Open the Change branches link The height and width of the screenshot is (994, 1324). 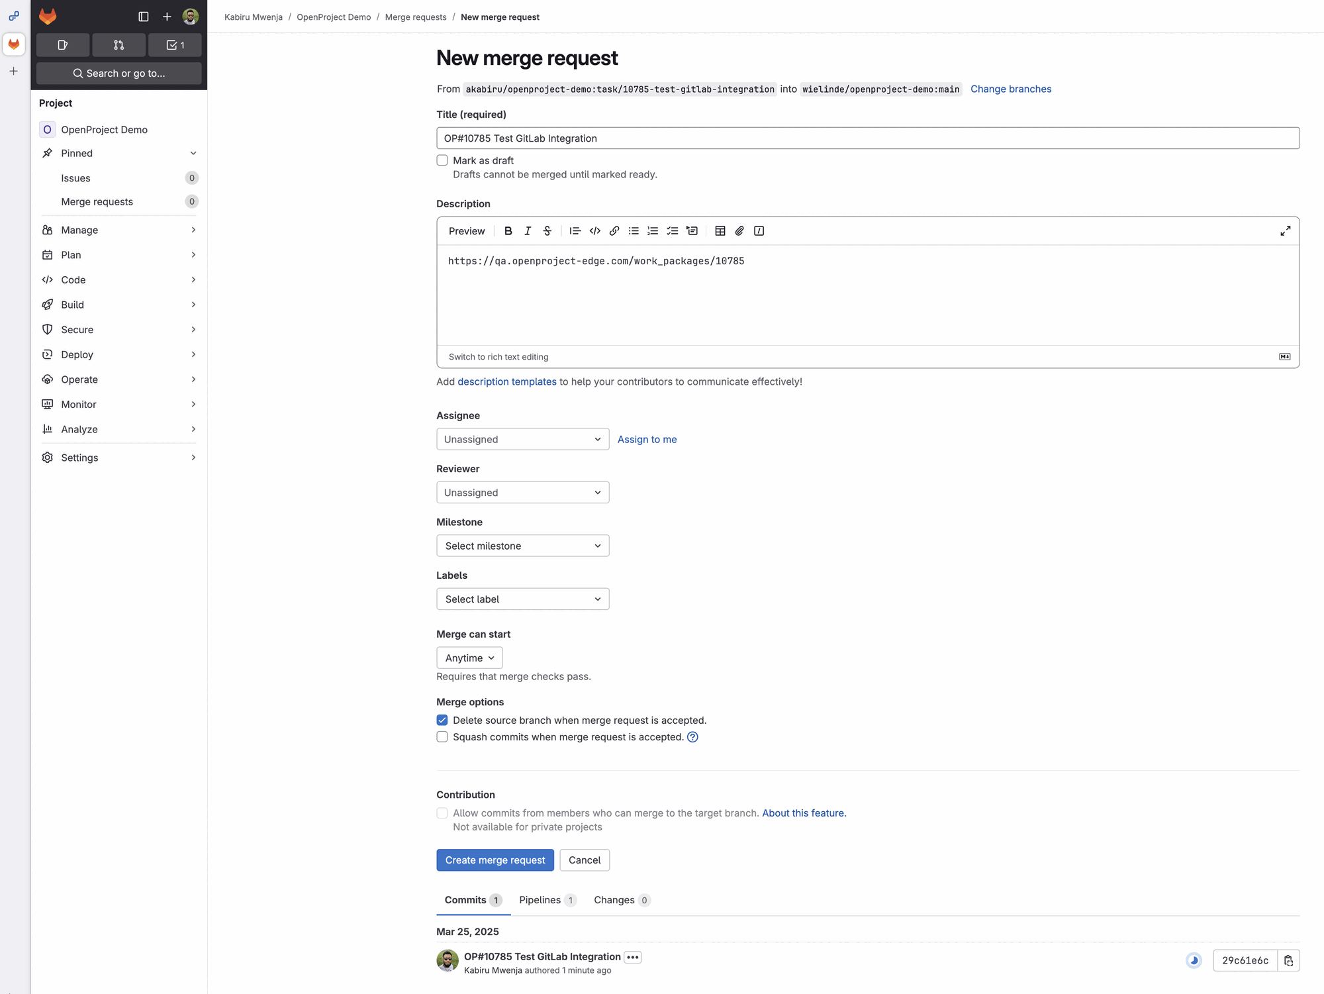click(1011, 89)
